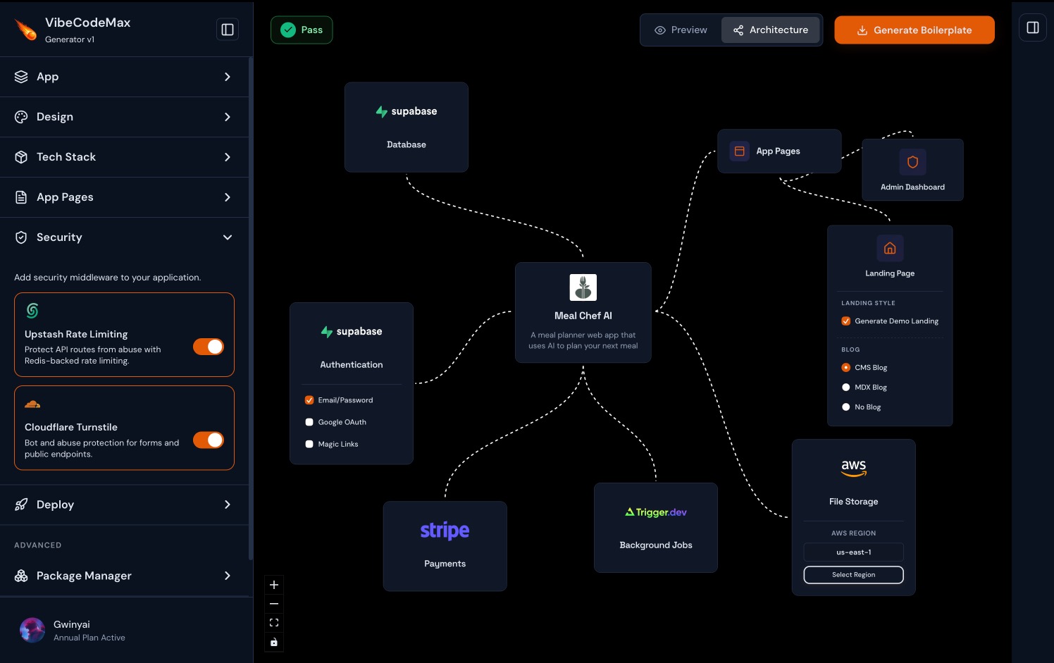Click the Annual Plan Active text
This screenshot has width=1054, height=663.
coord(89,638)
